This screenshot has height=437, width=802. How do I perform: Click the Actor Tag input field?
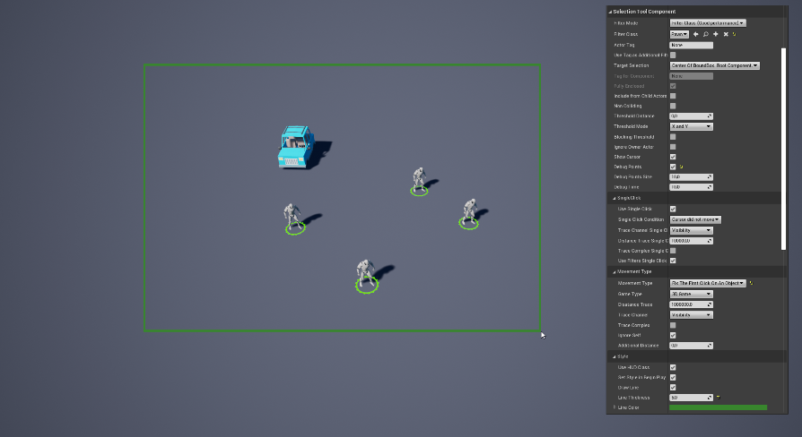click(x=691, y=45)
